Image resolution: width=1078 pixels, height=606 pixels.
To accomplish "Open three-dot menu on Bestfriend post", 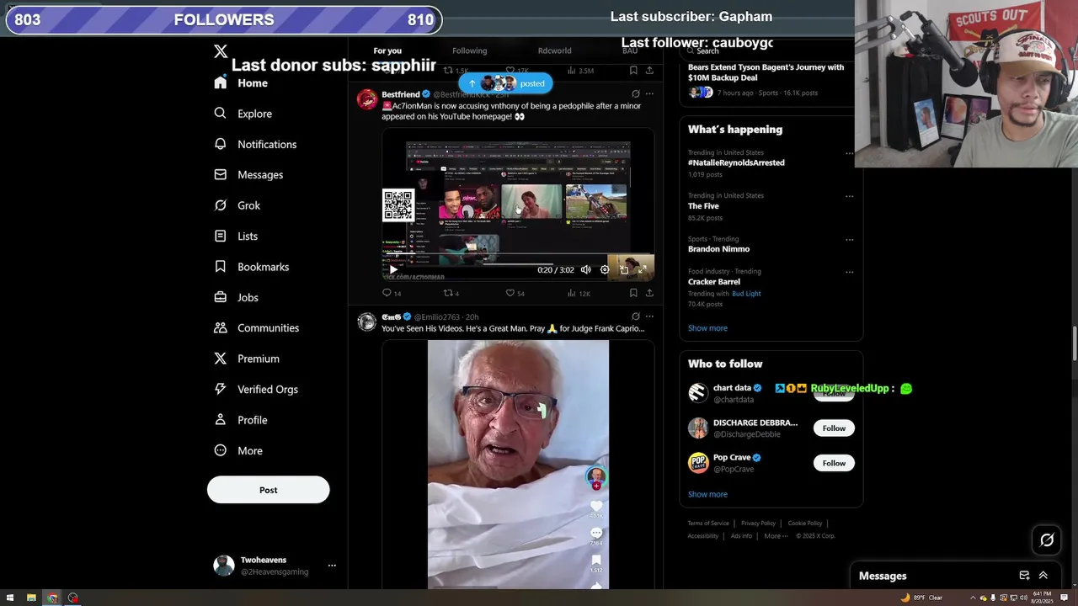I will [649, 94].
